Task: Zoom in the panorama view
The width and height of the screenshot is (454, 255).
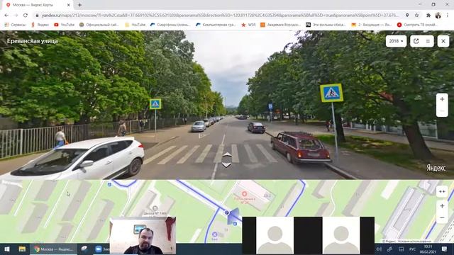Action: tap(442, 99)
